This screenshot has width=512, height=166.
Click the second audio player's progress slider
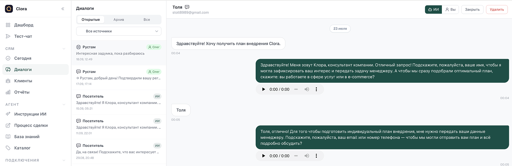[x=296, y=156]
